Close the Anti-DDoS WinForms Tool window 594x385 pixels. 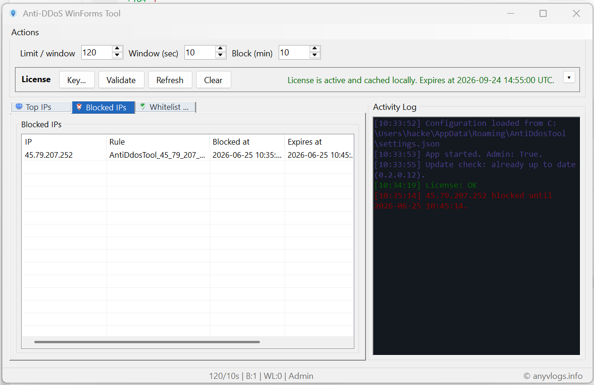click(577, 14)
